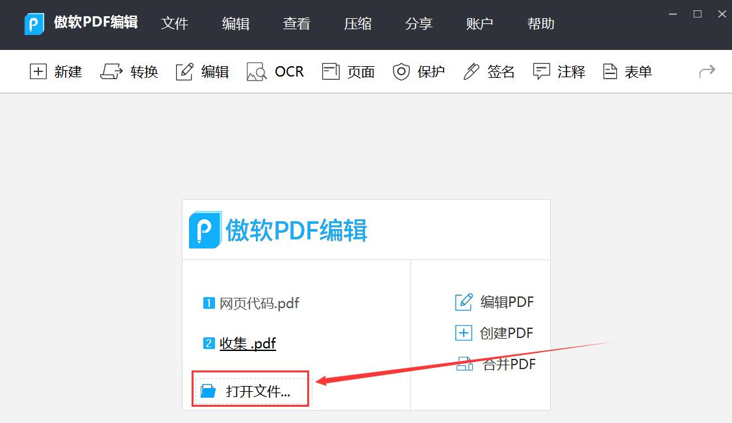Open the 帮助 menu
The height and width of the screenshot is (423, 732).
(541, 24)
